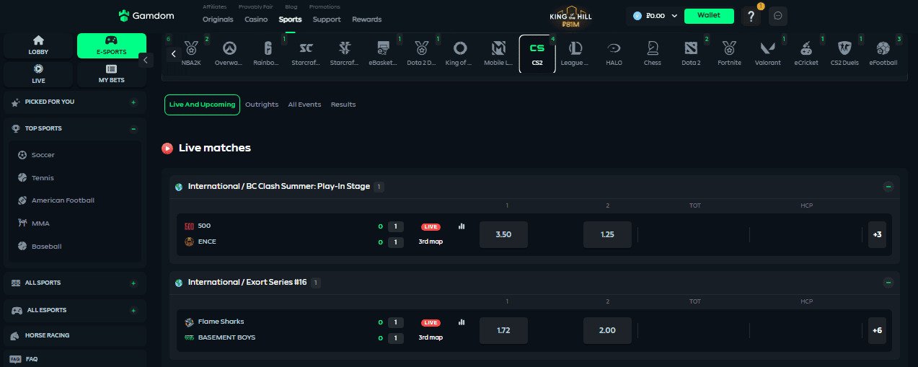The image size is (918, 367).
Task: Open Soccer in the Top Sports list
Action: click(43, 155)
